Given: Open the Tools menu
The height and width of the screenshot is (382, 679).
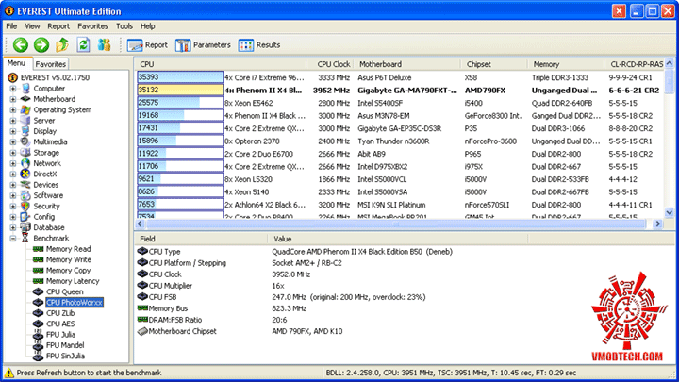Looking at the screenshot, I should tap(124, 26).
